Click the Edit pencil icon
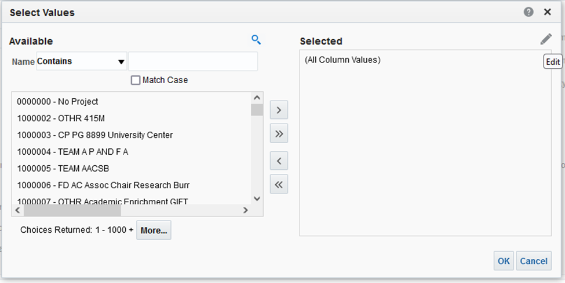The image size is (565, 283). [x=546, y=39]
